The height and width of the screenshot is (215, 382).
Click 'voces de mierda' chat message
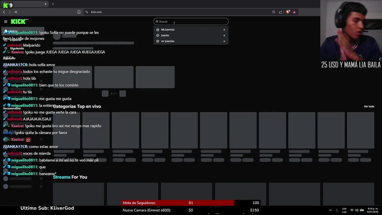pyautogui.click(x=37, y=153)
